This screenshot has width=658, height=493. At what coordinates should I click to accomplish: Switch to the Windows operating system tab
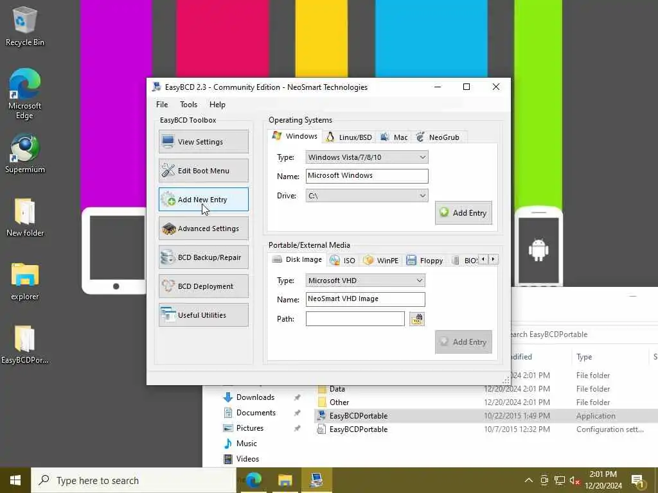294,136
